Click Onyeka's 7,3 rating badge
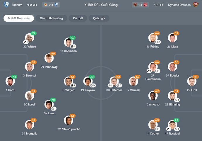The height and width of the screenshot is (141, 202). (x=92, y=77)
